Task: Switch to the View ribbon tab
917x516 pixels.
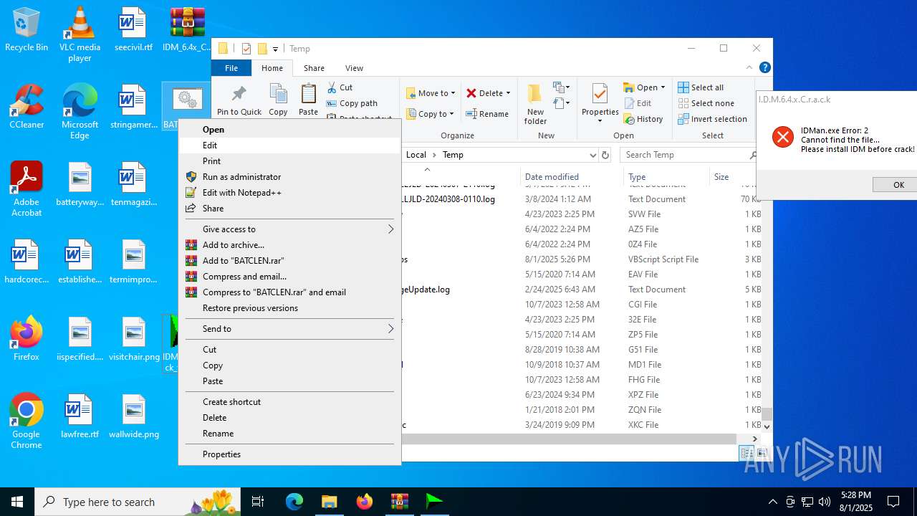Action: (354, 68)
